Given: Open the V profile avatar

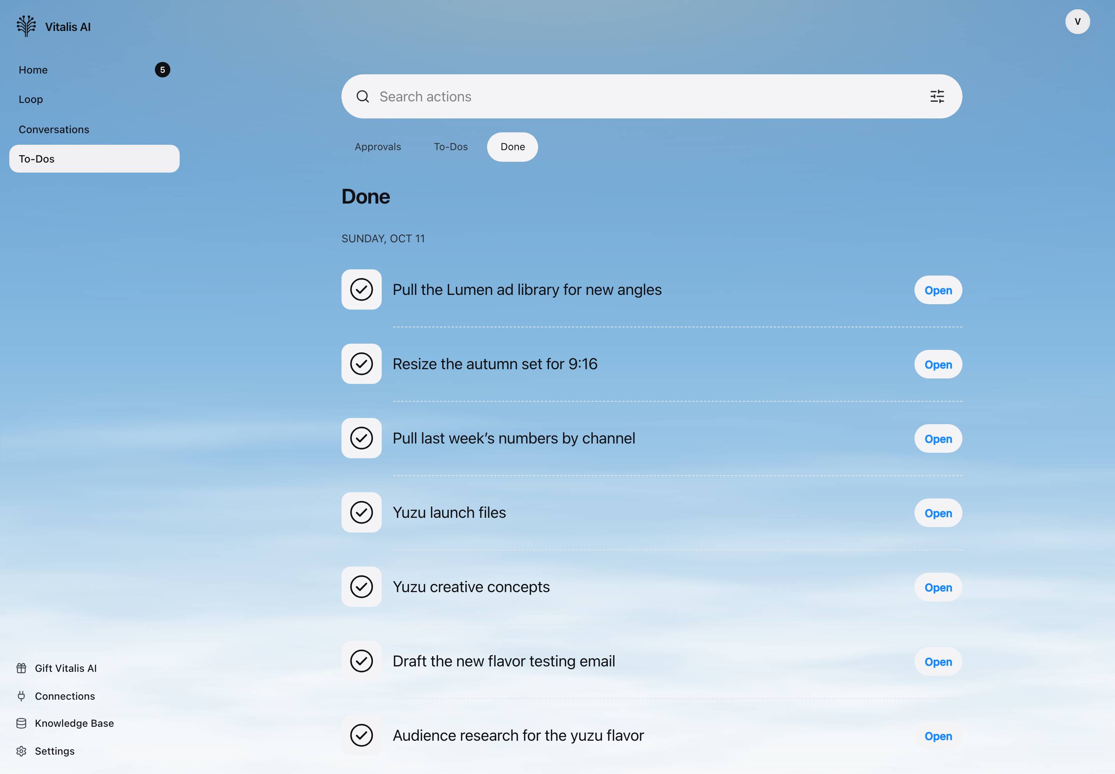Looking at the screenshot, I should click(1077, 22).
